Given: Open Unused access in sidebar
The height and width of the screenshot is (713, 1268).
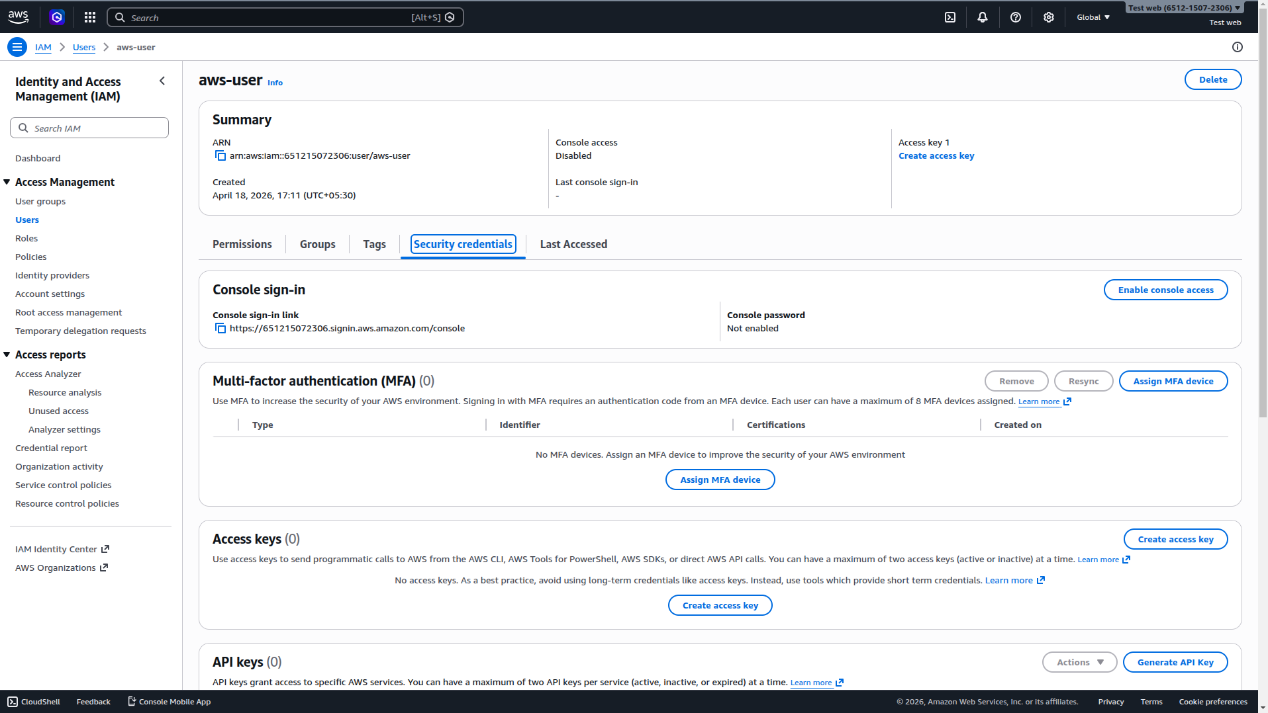Looking at the screenshot, I should pyautogui.click(x=58, y=411).
